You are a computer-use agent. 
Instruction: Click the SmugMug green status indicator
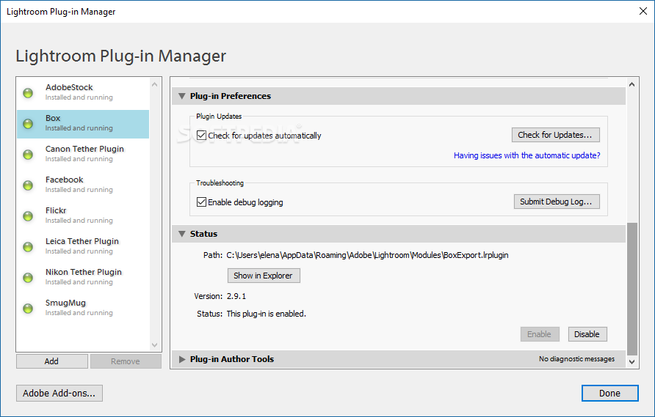coord(28,308)
